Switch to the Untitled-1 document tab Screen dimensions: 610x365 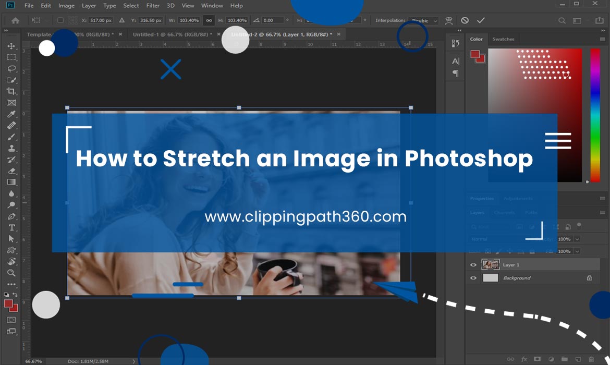(x=173, y=34)
